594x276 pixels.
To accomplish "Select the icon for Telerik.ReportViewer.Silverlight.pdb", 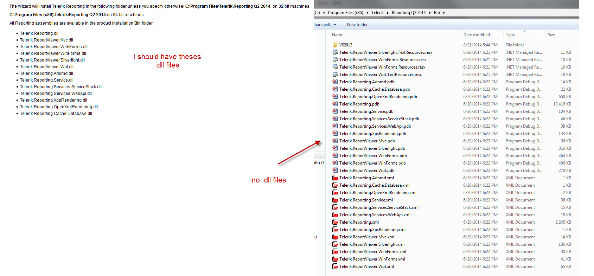I will click(335, 148).
